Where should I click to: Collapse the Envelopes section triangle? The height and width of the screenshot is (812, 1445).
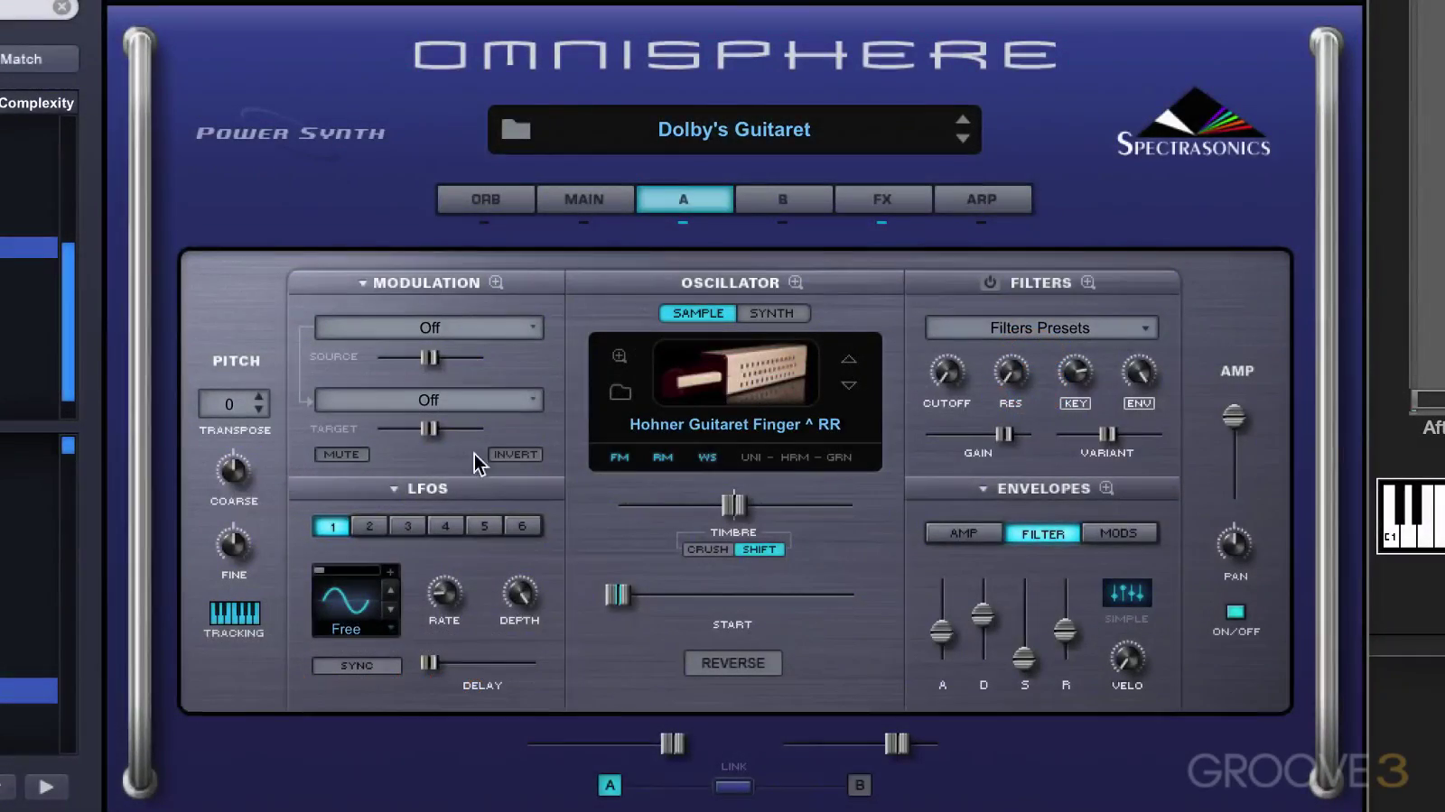[984, 489]
